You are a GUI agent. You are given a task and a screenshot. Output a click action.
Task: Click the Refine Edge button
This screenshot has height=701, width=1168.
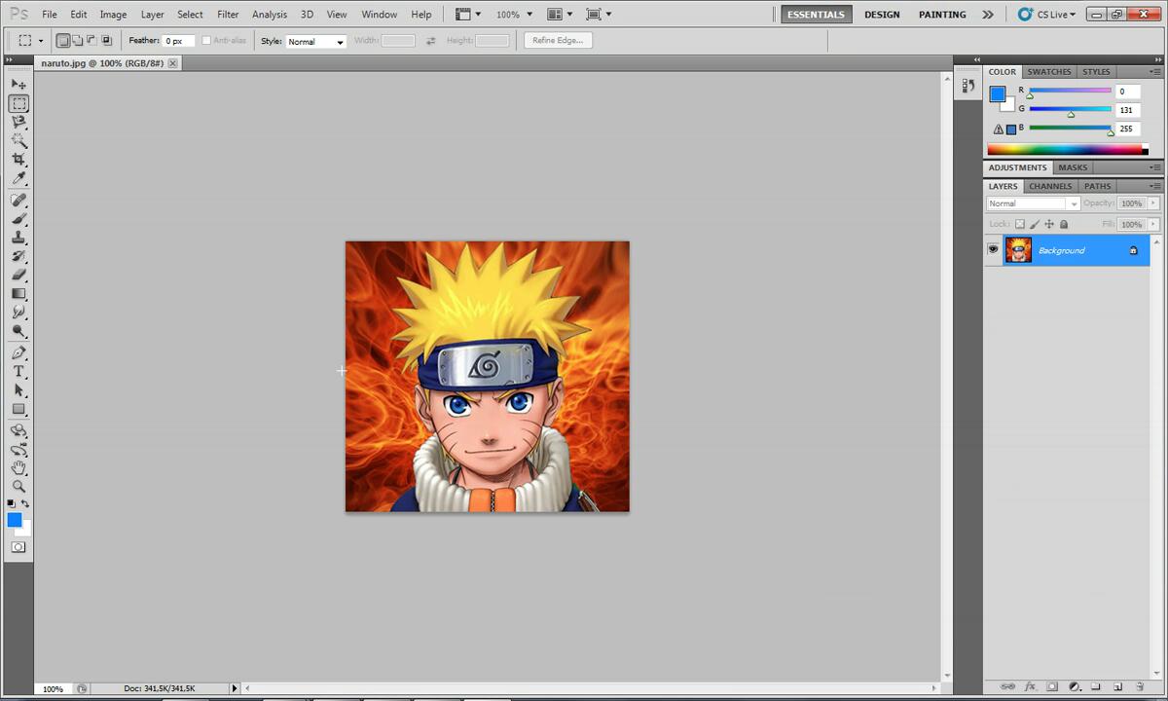click(x=558, y=41)
